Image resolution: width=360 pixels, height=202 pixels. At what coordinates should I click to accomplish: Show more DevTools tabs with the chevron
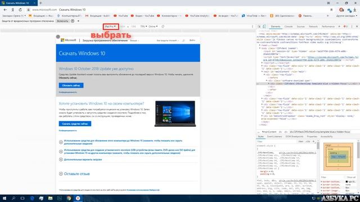coord(339,26)
